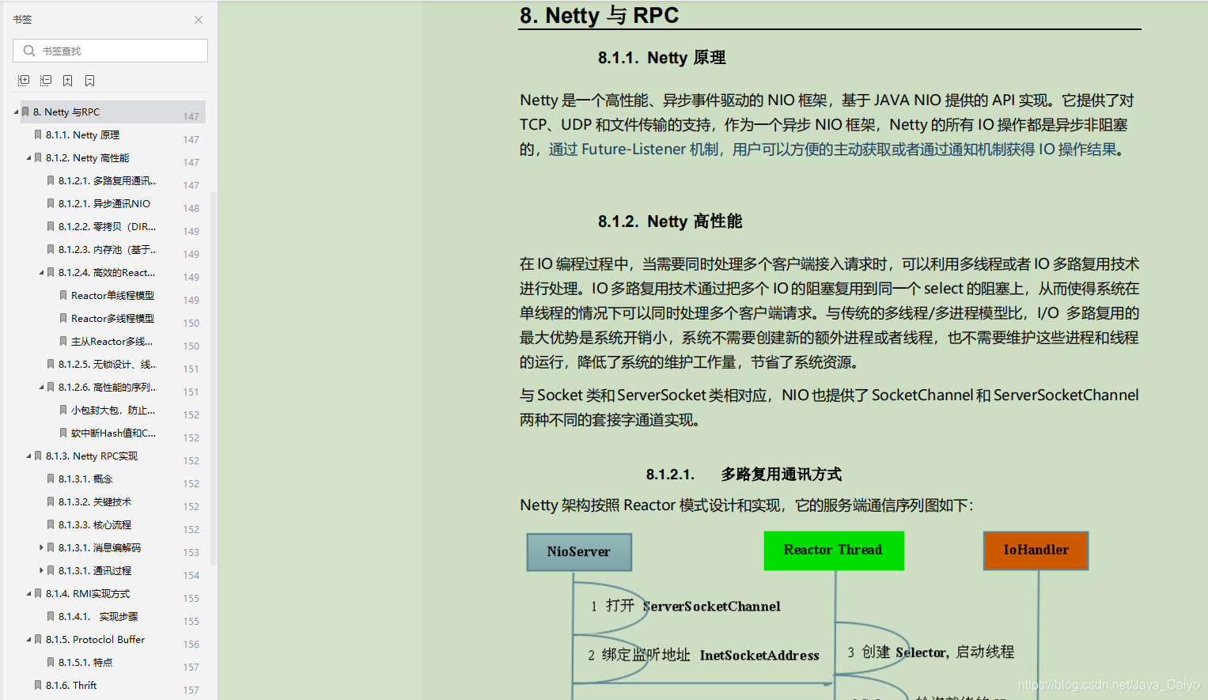This screenshot has height=700, width=1208.
Task: Click the orange IoHandler box
Action: pyautogui.click(x=1036, y=551)
